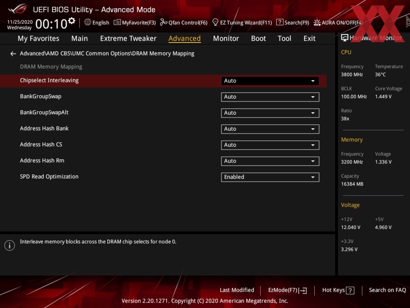Click Last Modified at the bottom

click(237, 290)
